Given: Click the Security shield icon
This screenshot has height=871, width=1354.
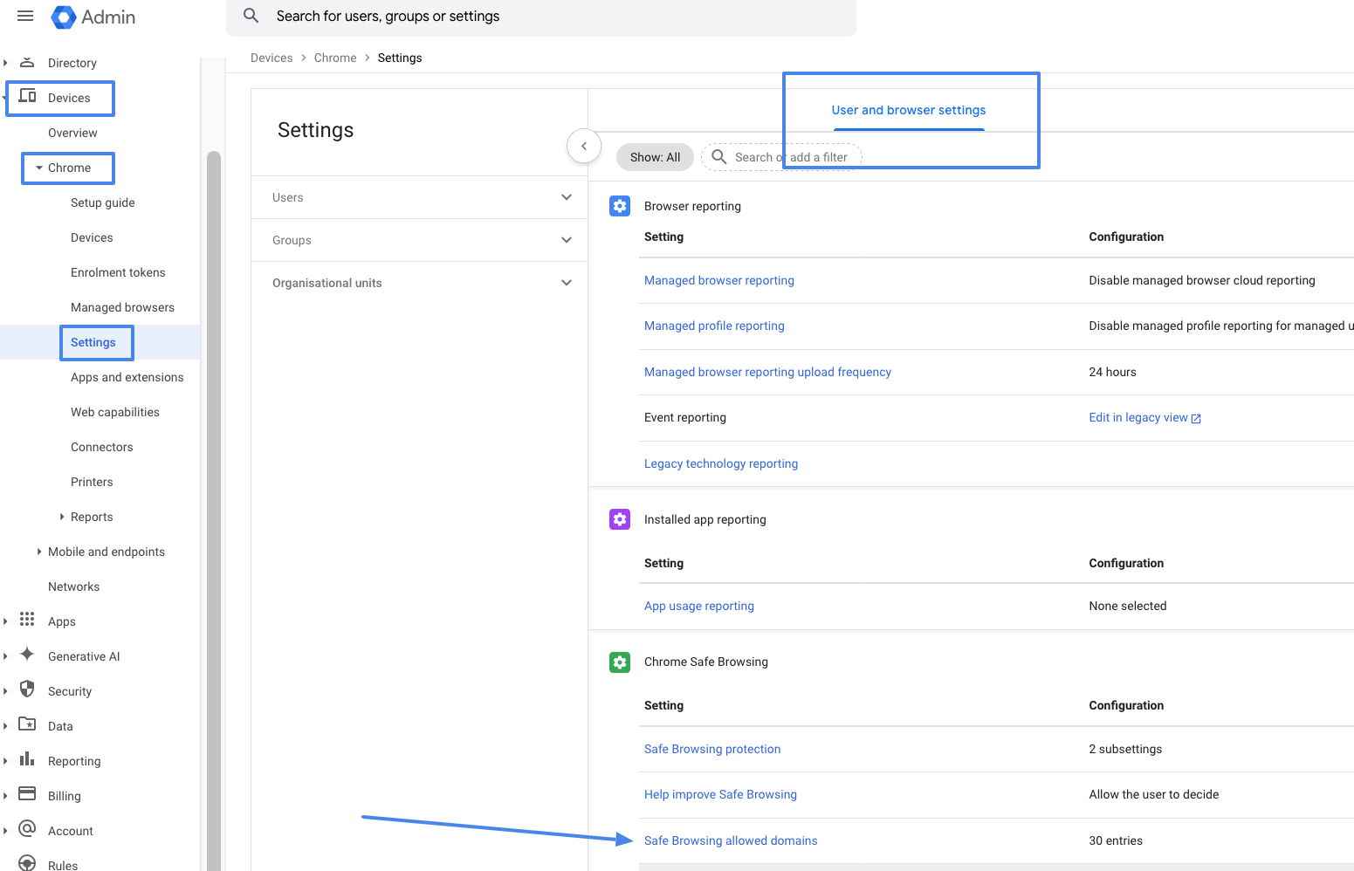Looking at the screenshot, I should (x=27, y=689).
